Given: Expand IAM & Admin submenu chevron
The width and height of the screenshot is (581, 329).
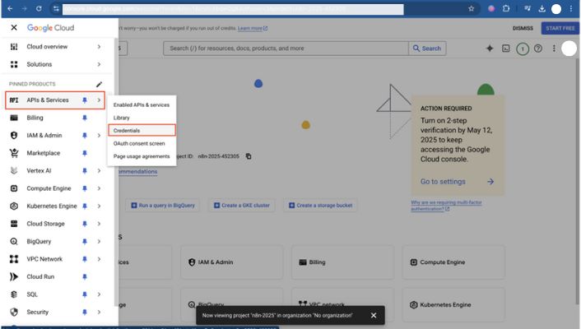Looking at the screenshot, I should 99,136.
